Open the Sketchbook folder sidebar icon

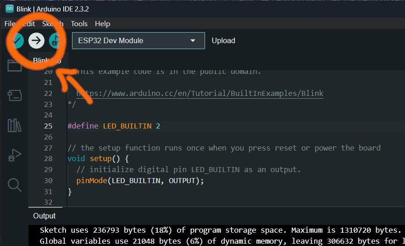(x=15, y=65)
